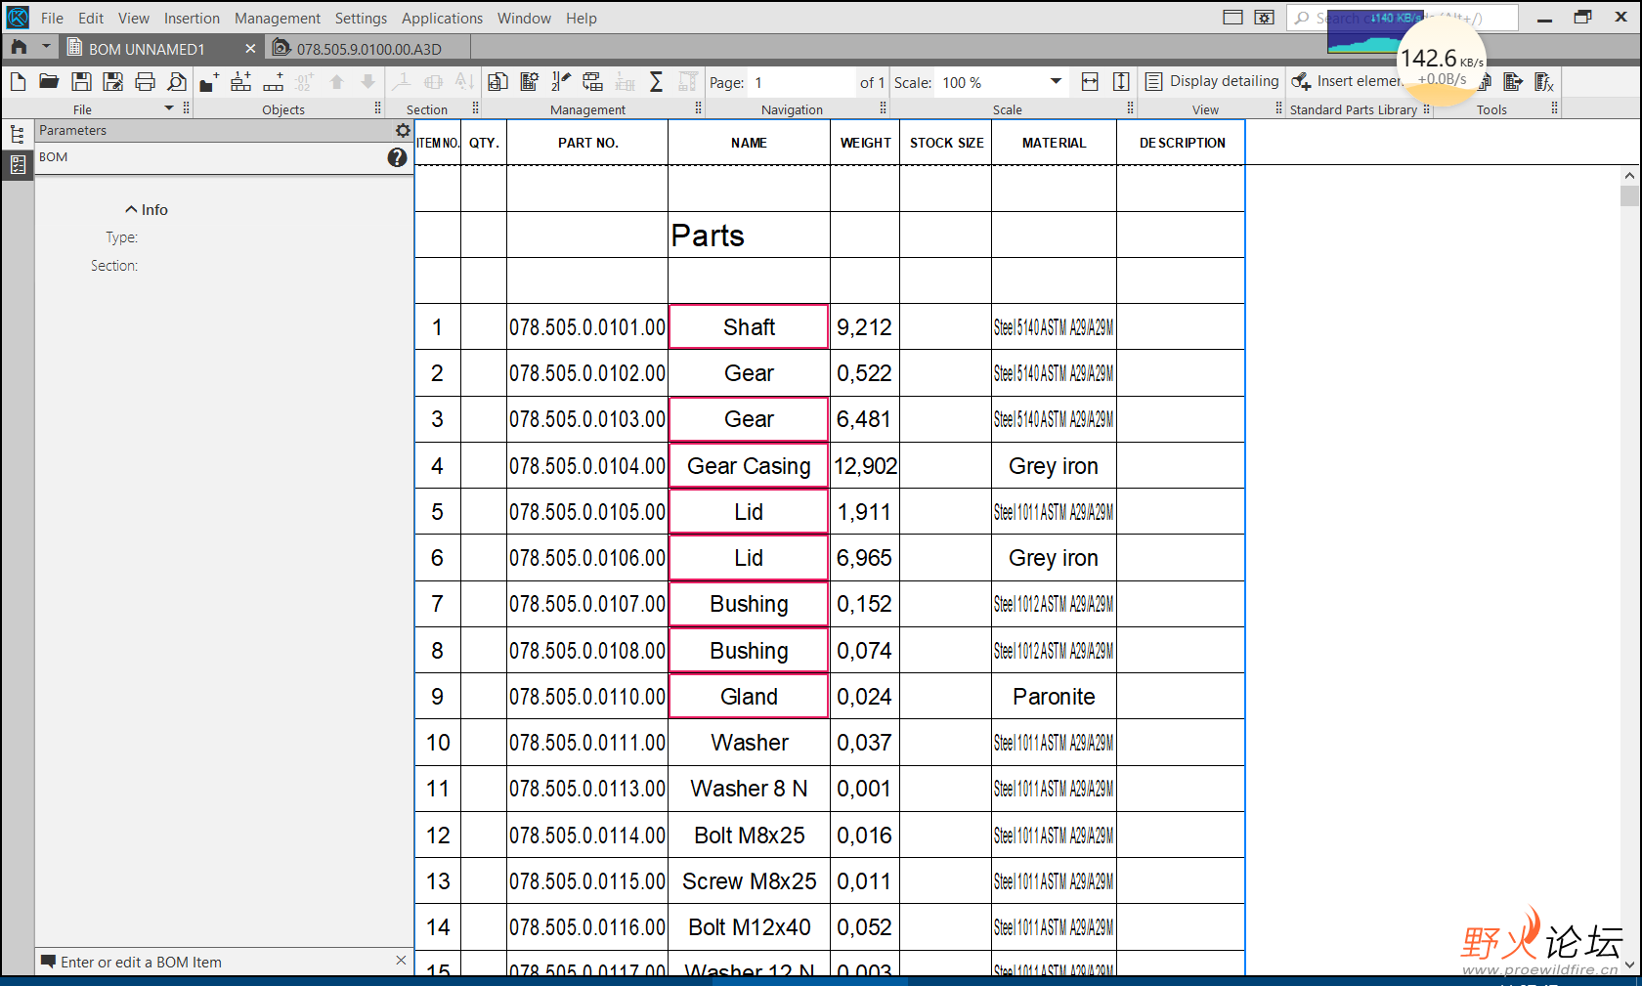Click the BOM help question mark icon
1642x986 pixels.
point(397,157)
